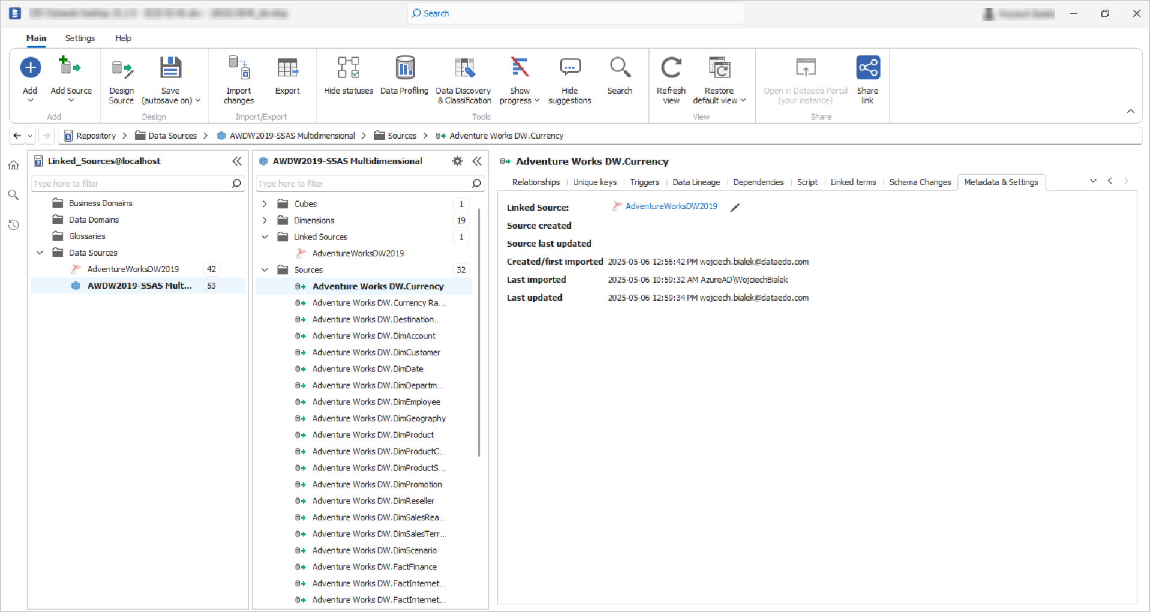Select AdventureWorksDW2019 under Linked Sources

click(x=358, y=254)
